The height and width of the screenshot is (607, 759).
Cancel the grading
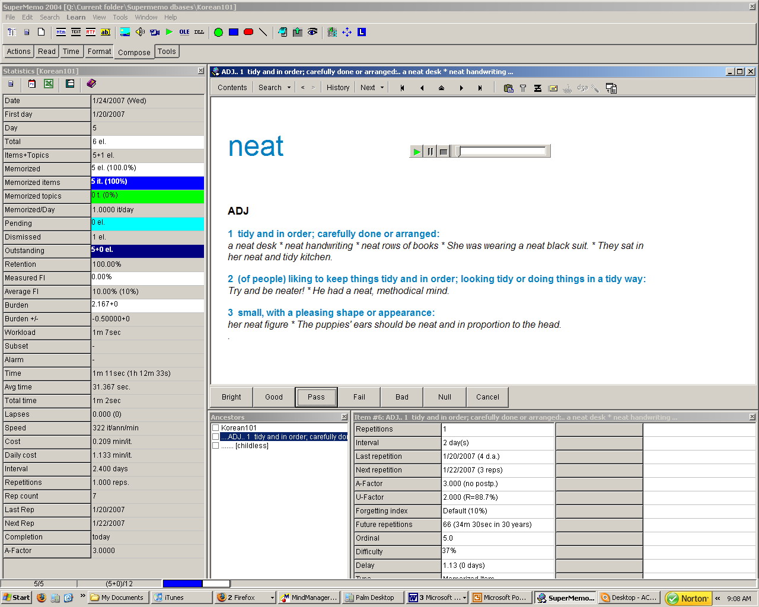(487, 397)
